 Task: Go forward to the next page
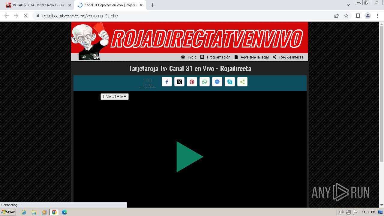pyautogui.click(x=16, y=16)
